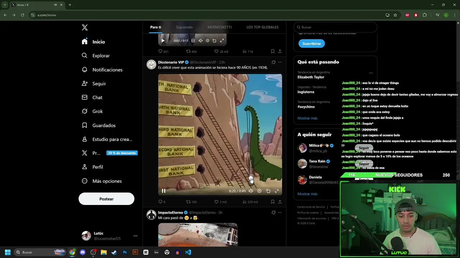Mute the 1934 animation video
This screenshot has height=258, width=460.
pos(251,191)
